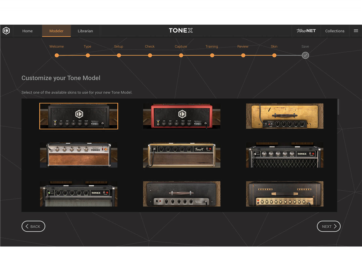Go to the Welcome step dot
This screenshot has width=362, height=271.
[57, 55]
